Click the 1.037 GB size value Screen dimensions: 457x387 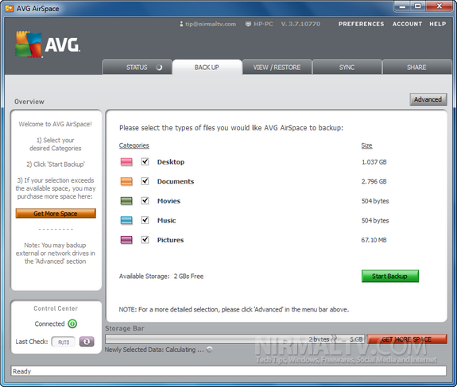coord(374,162)
